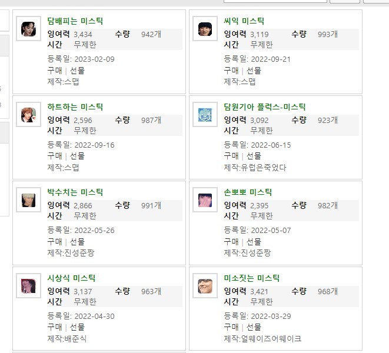Click 구매 for 박수치는 미스틱
Screen dimensions: 389x353
click(54, 242)
